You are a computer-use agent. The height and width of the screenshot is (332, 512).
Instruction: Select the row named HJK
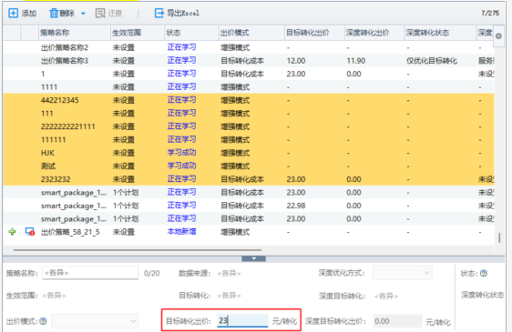tap(248, 153)
